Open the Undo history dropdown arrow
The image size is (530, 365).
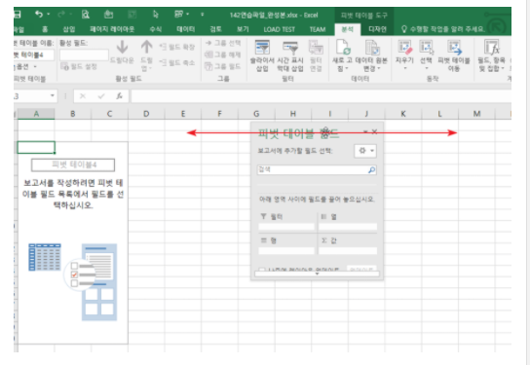tap(49, 14)
